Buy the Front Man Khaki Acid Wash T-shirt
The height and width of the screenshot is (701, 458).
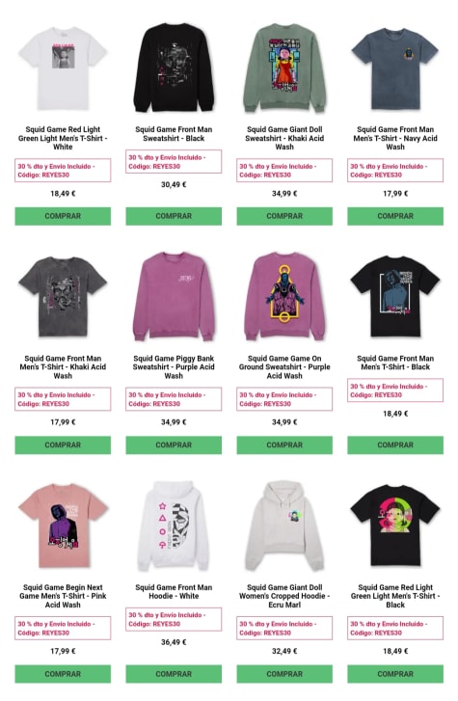tap(63, 445)
